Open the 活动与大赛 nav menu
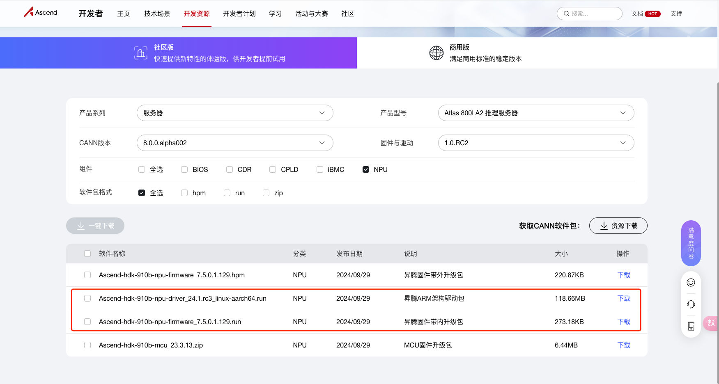719x384 pixels. tap(312, 14)
